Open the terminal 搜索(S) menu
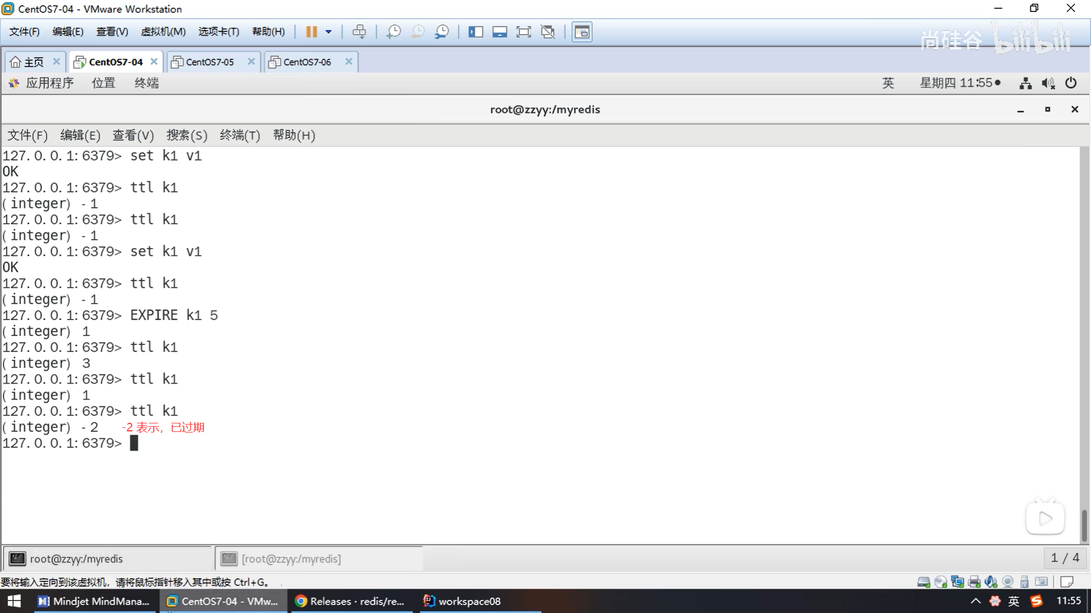The height and width of the screenshot is (613, 1091). pyautogui.click(x=186, y=135)
